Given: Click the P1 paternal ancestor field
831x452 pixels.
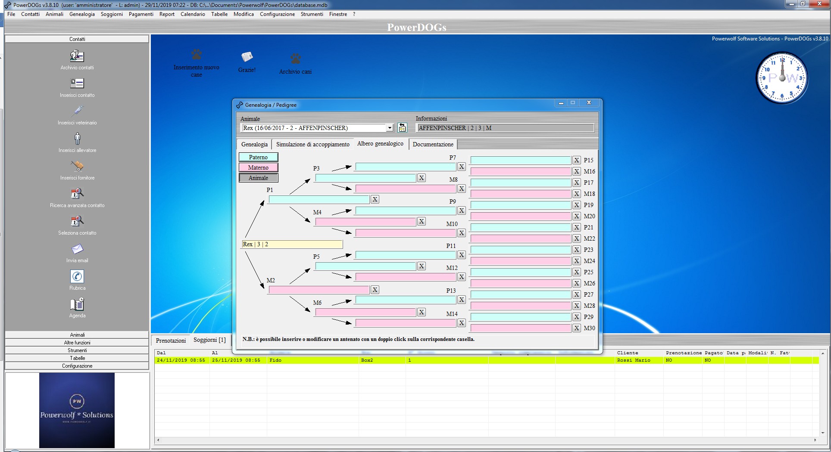Looking at the screenshot, I should [x=319, y=199].
